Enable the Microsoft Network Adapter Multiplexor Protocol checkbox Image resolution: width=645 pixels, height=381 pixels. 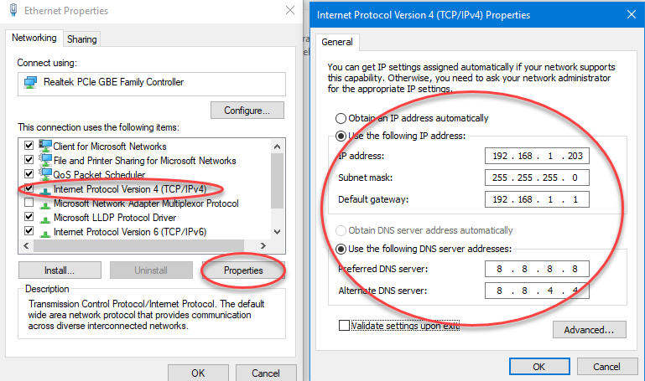tap(29, 203)
